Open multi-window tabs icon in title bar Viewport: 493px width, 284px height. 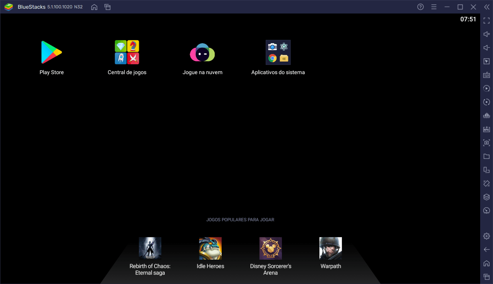[x=107, y=7]
